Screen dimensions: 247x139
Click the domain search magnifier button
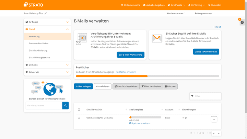click(x=66, y=105)
